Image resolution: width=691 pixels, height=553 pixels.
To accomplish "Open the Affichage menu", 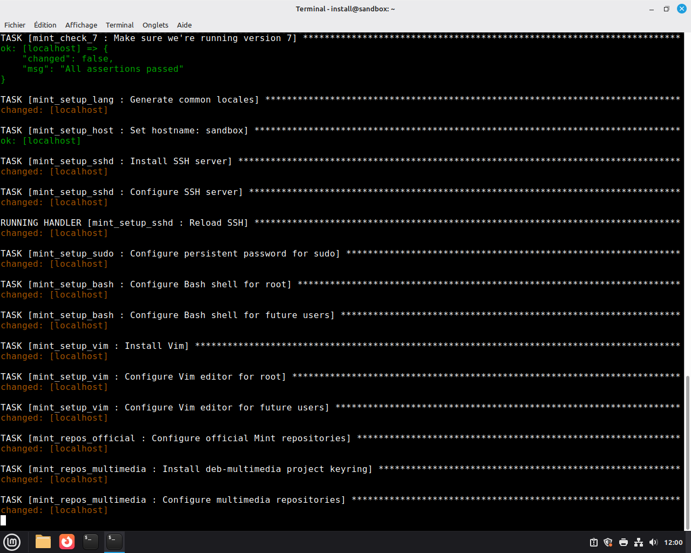I will coord(81,25).
